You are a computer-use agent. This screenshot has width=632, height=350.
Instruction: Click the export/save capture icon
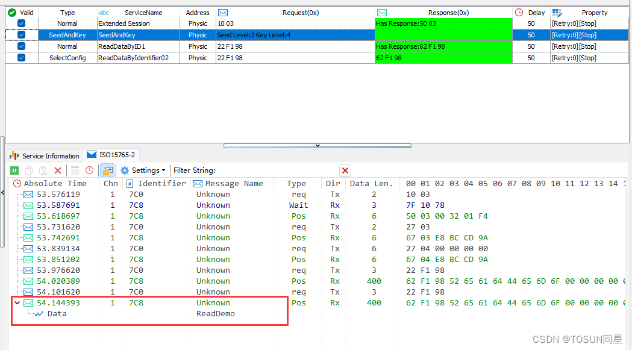click(x=75, y=170)
